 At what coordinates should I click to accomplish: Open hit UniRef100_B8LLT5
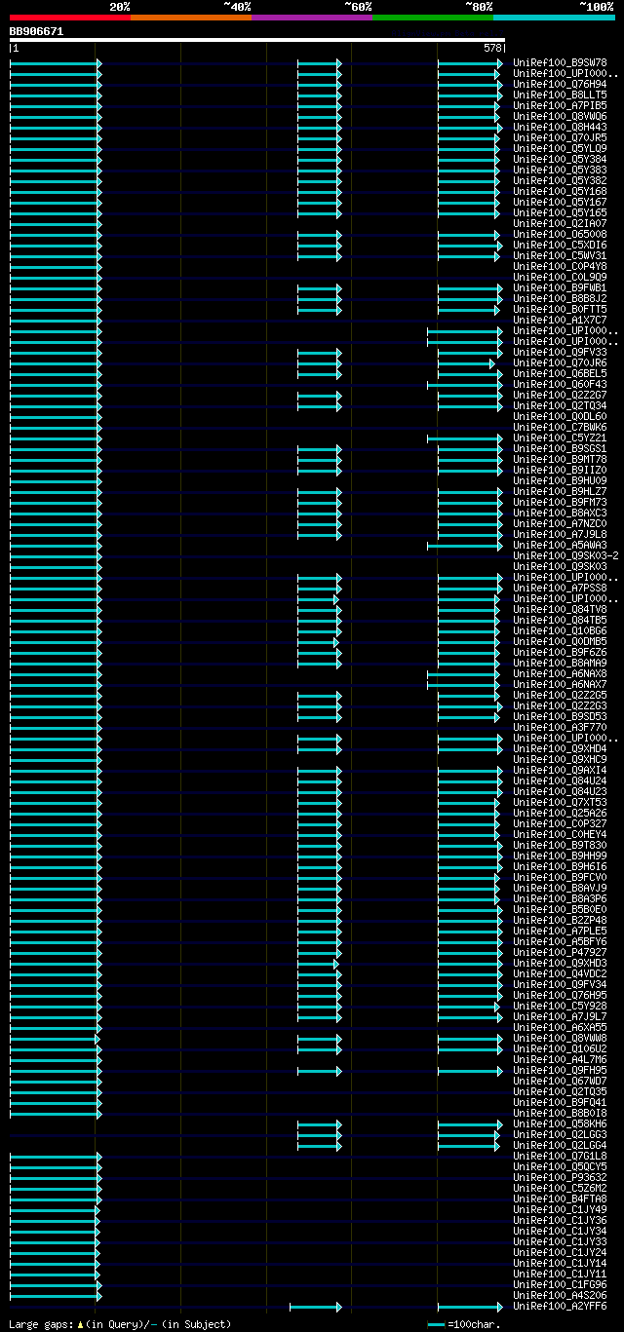(560, 95)
